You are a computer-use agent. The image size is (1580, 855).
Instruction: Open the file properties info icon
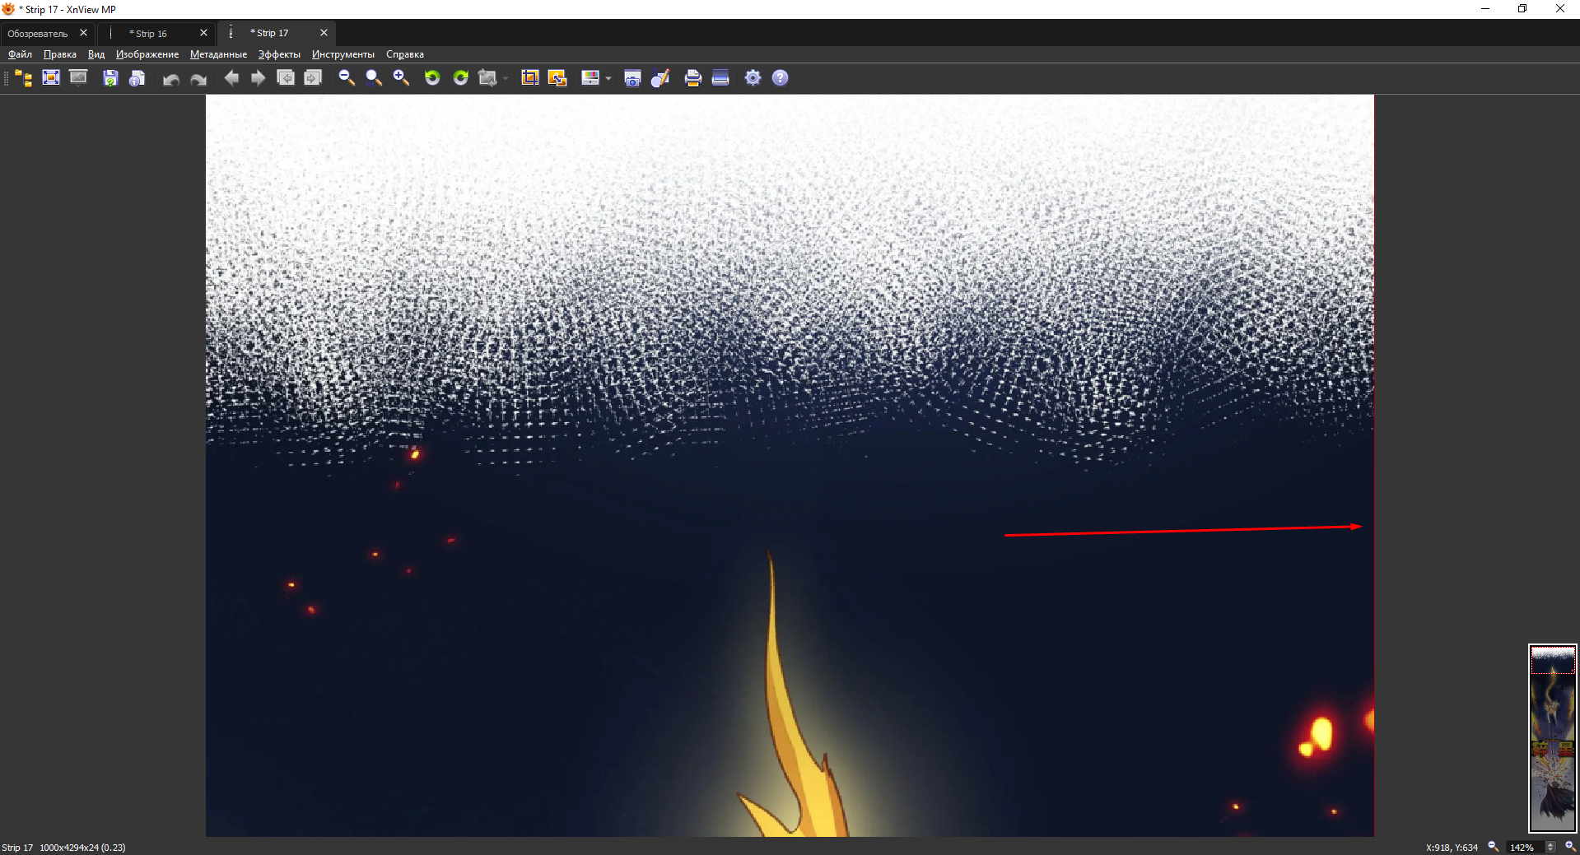tap(137, 78)
